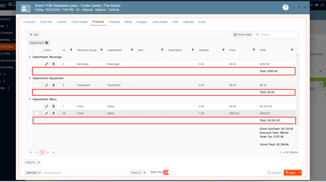The image size is (326, 182).
Task: Click the lower Print To button
Action: pyautogui.click(x=136, y=173)
